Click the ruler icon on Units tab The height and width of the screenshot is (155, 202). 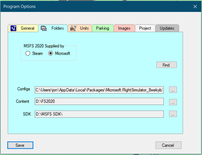73,28
